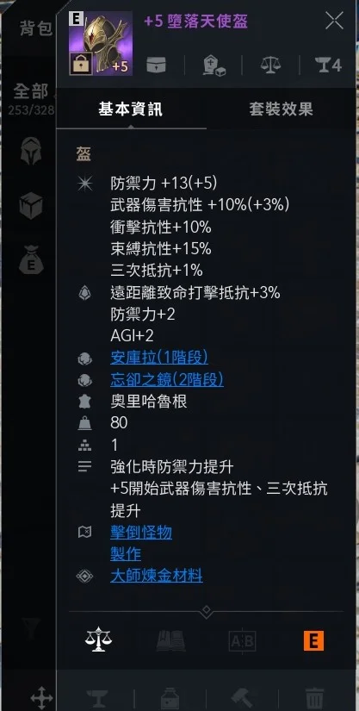Viewport: 359px width, 711px height.
Task: Click the white scales compare icon at bottom
Action: point(98,639)
